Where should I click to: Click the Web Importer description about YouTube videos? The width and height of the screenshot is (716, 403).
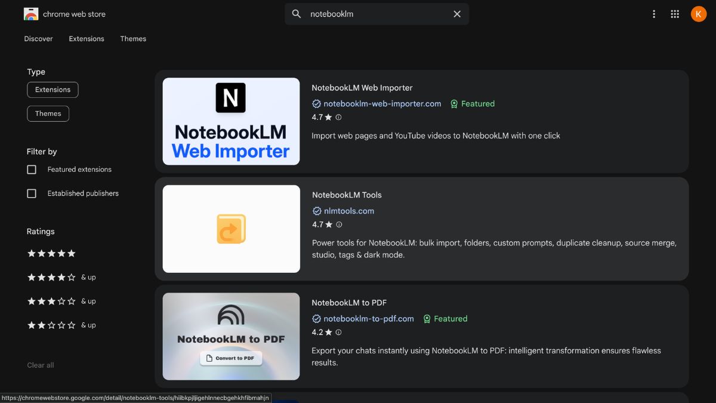coord(436,136)
